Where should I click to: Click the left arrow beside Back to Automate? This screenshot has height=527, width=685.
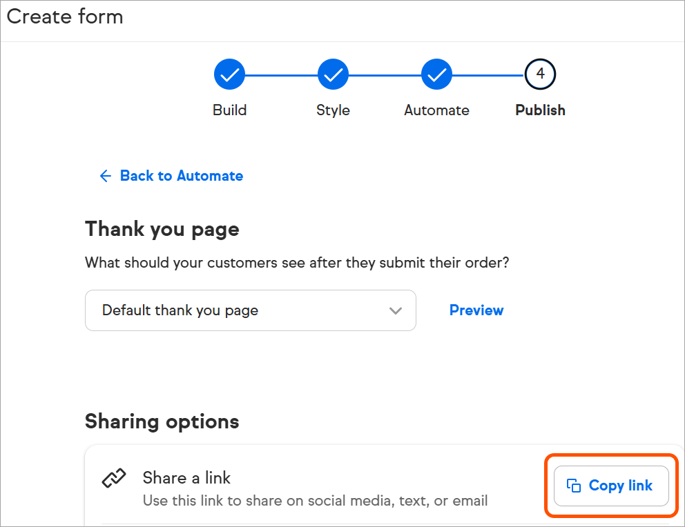click(105, 176)
